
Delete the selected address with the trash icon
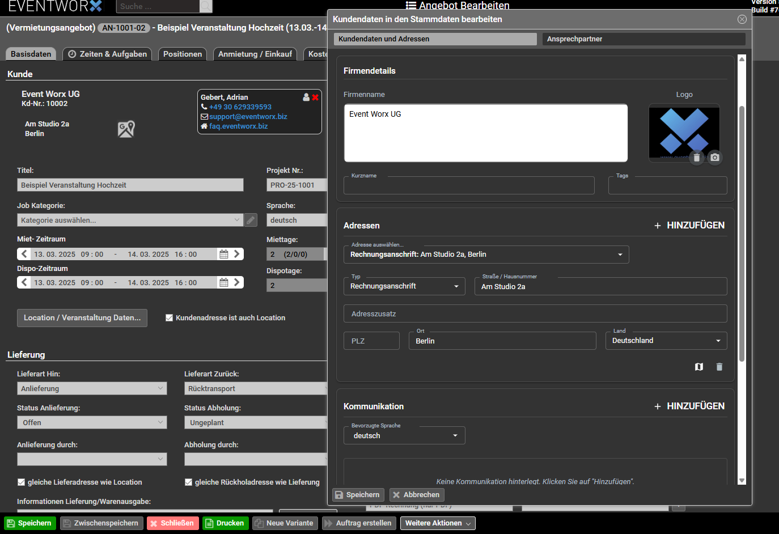coord(719,367)
